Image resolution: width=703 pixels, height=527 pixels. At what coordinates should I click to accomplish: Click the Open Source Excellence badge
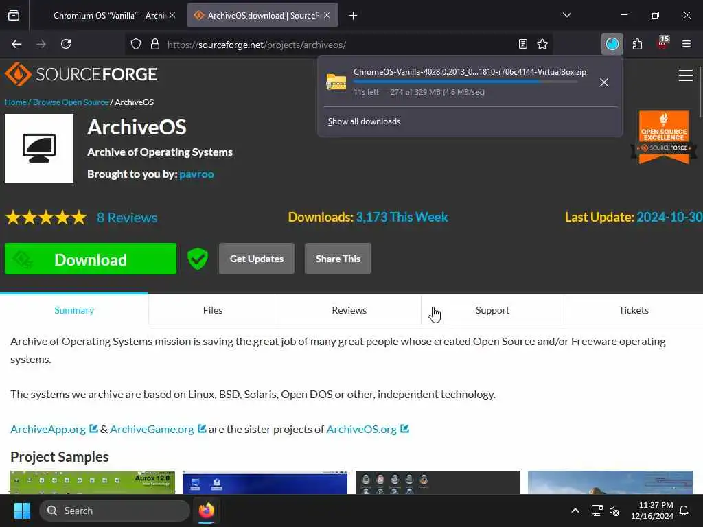[664, 137]
